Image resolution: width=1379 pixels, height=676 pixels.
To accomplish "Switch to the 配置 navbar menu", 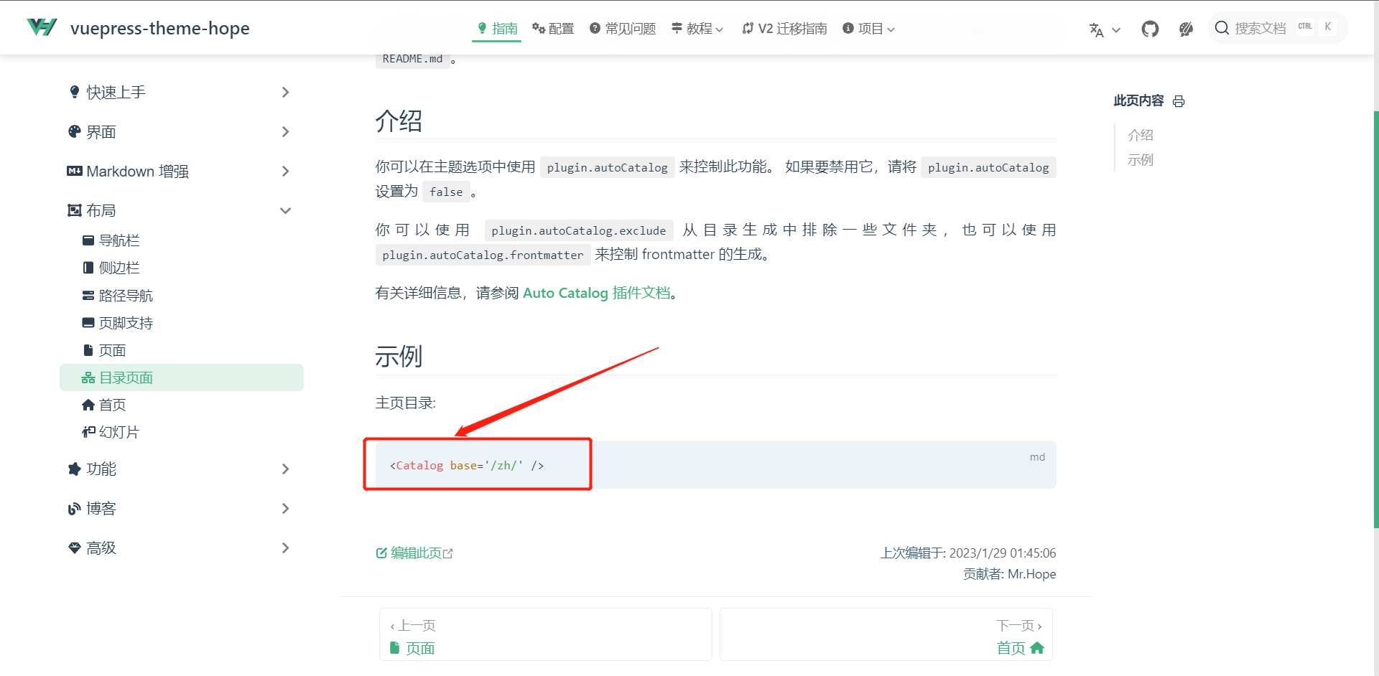I will click(x=553, y=28).
